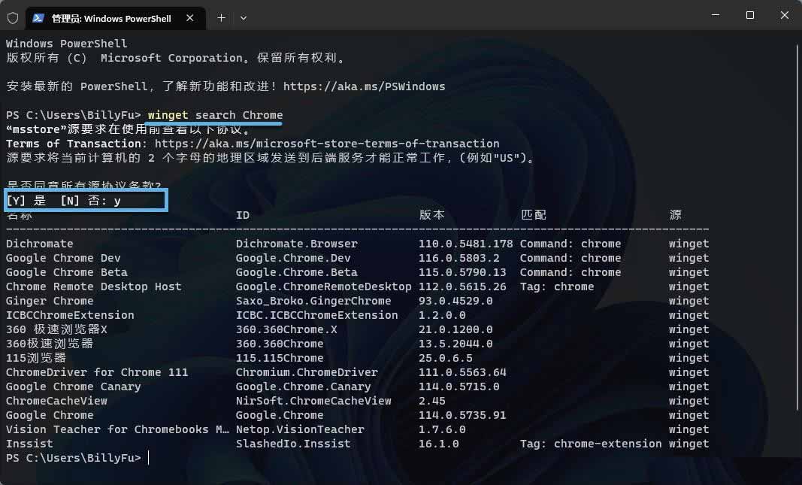Click 'ChromeDriver for Chrome 111' name

click(x=97, y=372)
